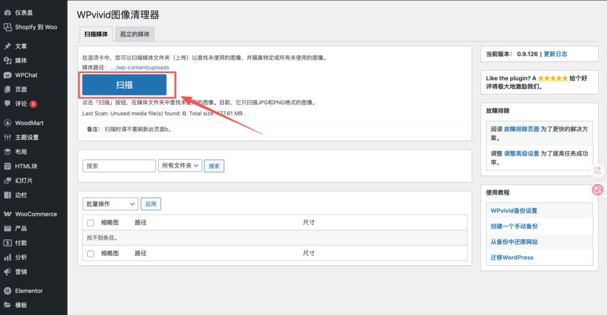Viewport: 607px width, 315px height.
Task: Click the red comment count badge 3
Action: (33, 104)
